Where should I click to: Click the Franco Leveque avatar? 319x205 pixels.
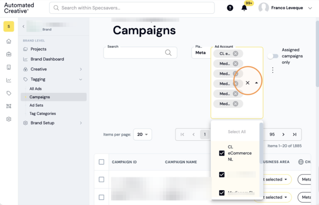pyautogui.click(x=264, y=8)
